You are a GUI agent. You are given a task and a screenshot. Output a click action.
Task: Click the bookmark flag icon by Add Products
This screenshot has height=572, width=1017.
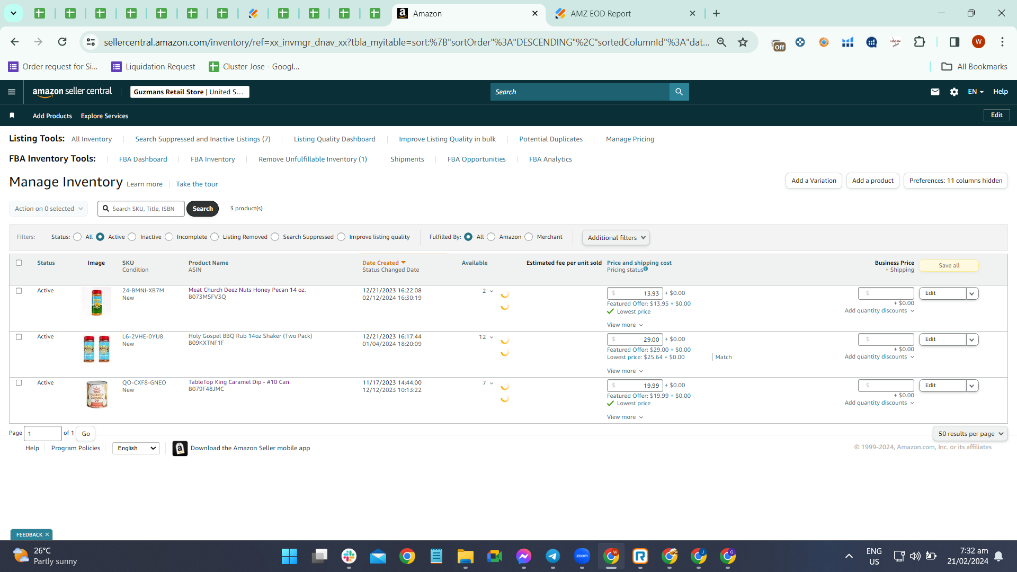12,115
